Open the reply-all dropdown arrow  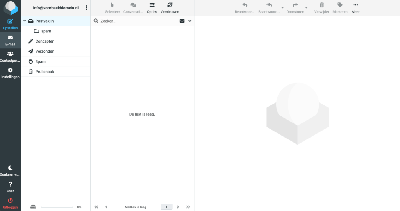(x=282, y=8)
